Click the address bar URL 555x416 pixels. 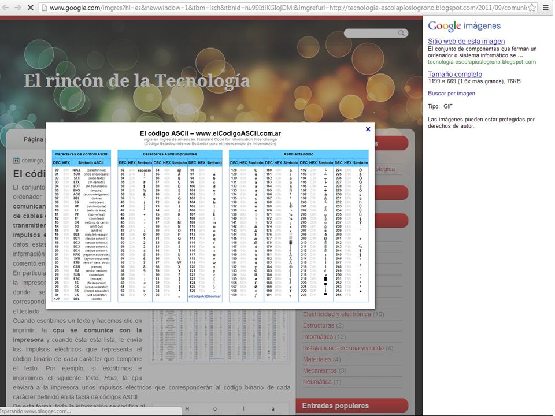point(287,8)
